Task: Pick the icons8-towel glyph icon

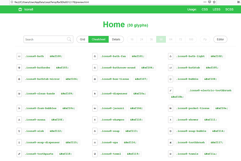Action: point(95,154)
